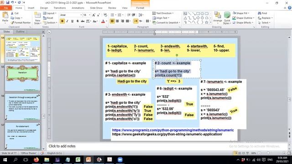Open the font size dropdown
Viewport: 292px width, 164px height.
[x=89, y=15]
